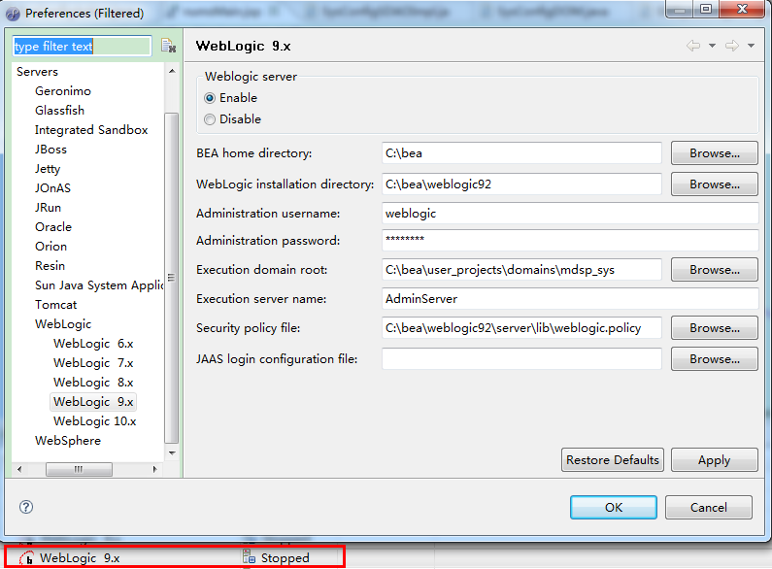The width and height of the screenshot is (772, 569).
Task: Click the Administration password field
Action: (570, 240)
